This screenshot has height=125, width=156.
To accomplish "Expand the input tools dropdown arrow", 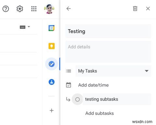I will [x=29, y=27].
